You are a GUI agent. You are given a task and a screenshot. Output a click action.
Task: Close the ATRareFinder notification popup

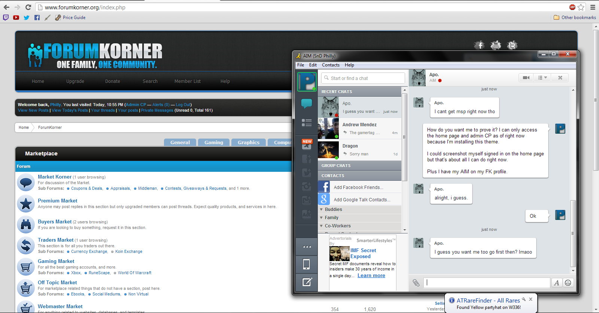point(530,299)
